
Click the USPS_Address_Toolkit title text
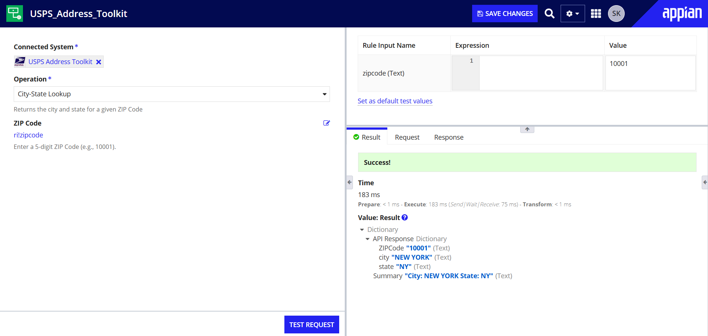[x=79, y=14]
